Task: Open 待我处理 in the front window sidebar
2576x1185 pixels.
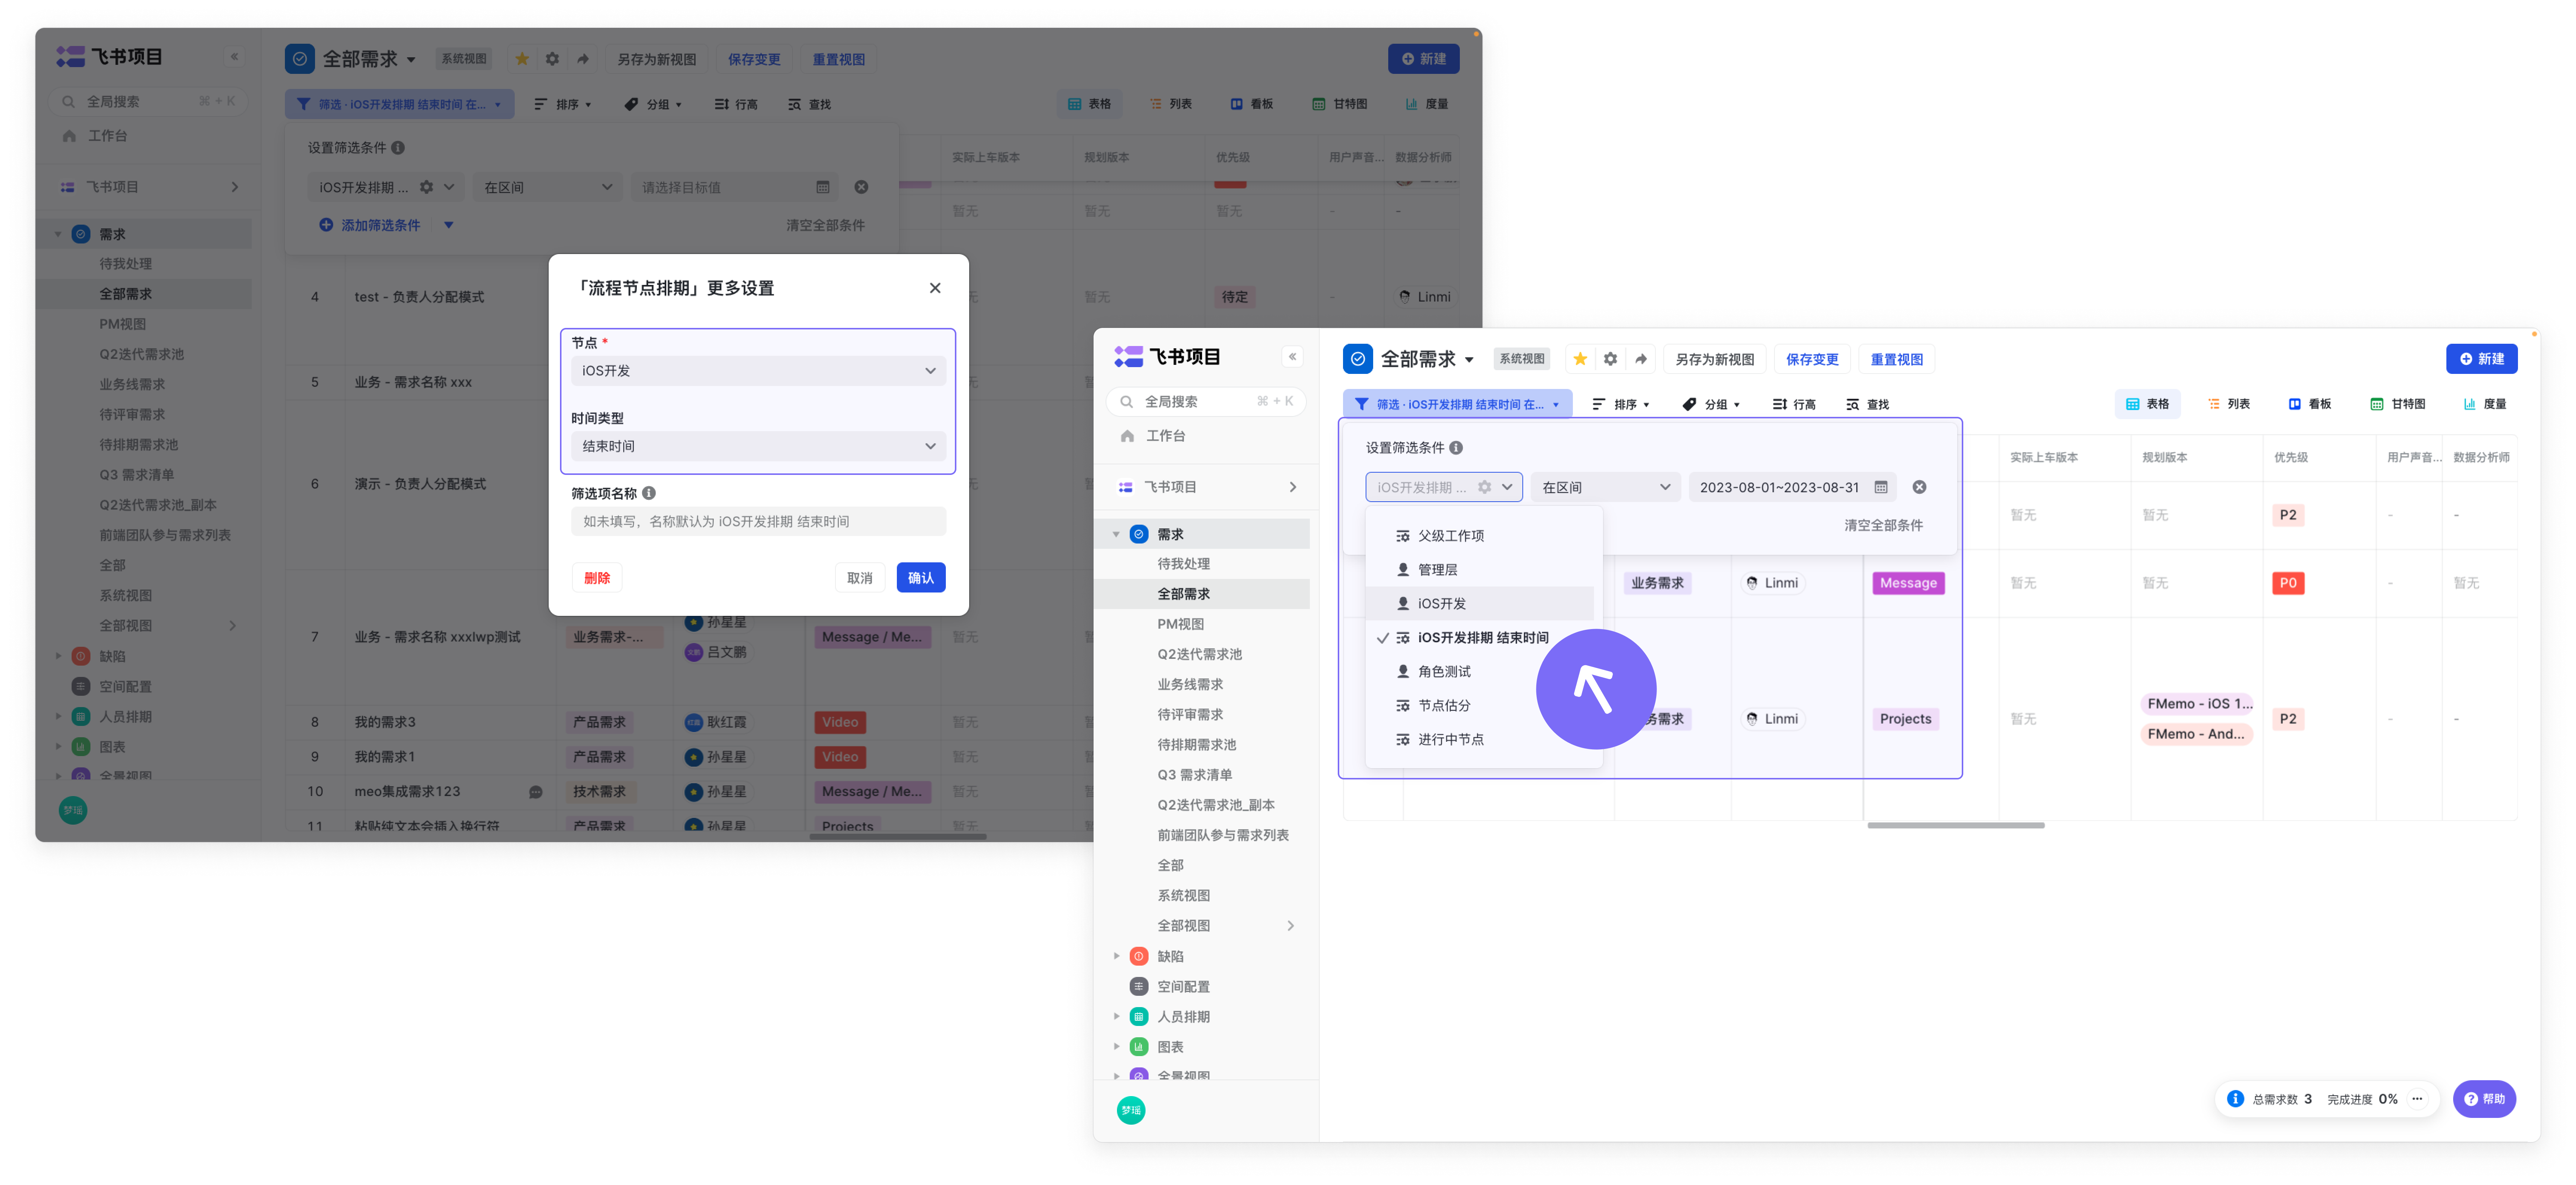Action: pyautogui.click(x=1184, y=564)
